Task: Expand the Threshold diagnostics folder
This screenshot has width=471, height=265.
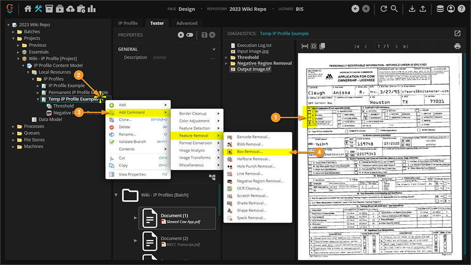Action: [x=226, y=57]
